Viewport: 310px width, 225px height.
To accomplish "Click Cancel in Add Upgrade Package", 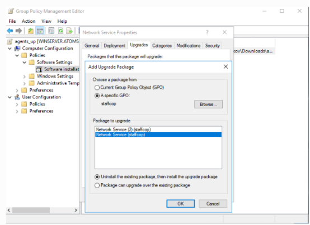I will pos(213,204).
